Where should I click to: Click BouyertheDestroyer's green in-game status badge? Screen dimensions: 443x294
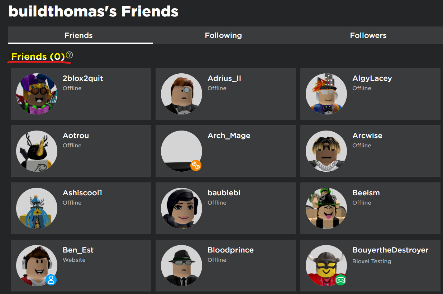pyautogui.click(x=340, y=280)
